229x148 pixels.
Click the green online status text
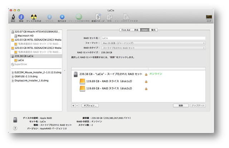[156, 74]
